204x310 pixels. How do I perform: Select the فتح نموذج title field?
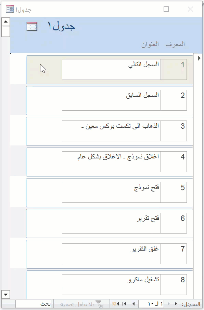coord(112,192)
